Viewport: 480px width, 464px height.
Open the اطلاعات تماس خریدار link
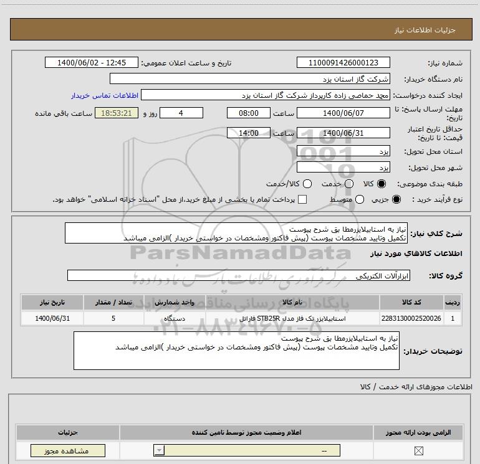[x=105, y=95]
